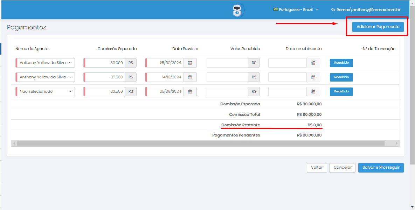415x210 pixels.
Task: Click Recebido in the 22.500 row
Action: point(341,91)
